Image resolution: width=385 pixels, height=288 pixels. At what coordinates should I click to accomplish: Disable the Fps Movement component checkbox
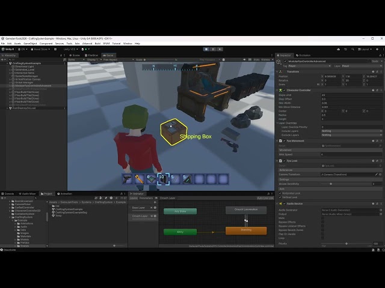(x=285, y=141)
